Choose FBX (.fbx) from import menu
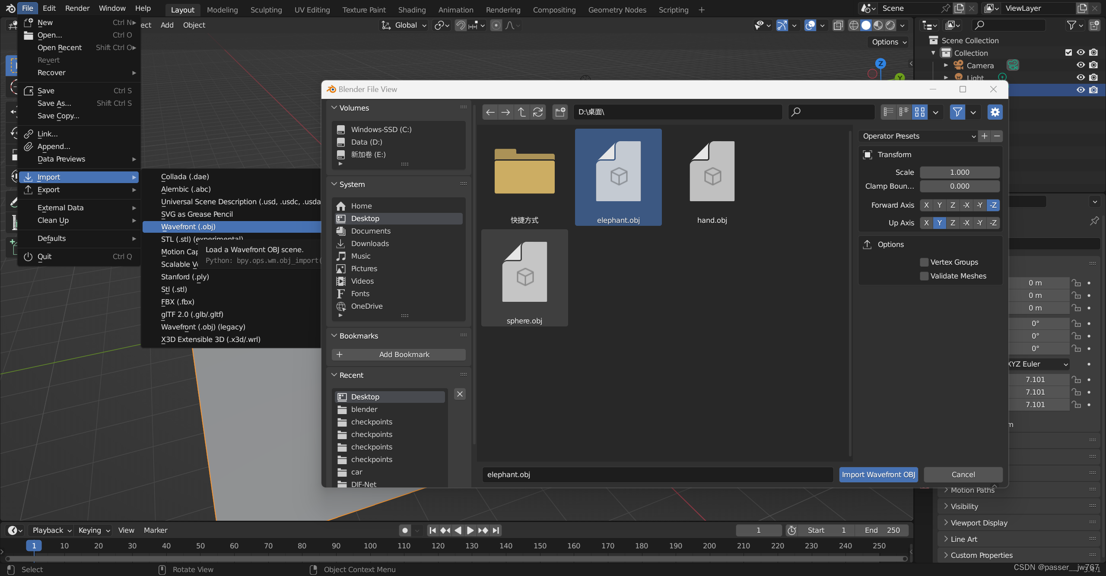The image size is (1106, 576). click(178, 302)
